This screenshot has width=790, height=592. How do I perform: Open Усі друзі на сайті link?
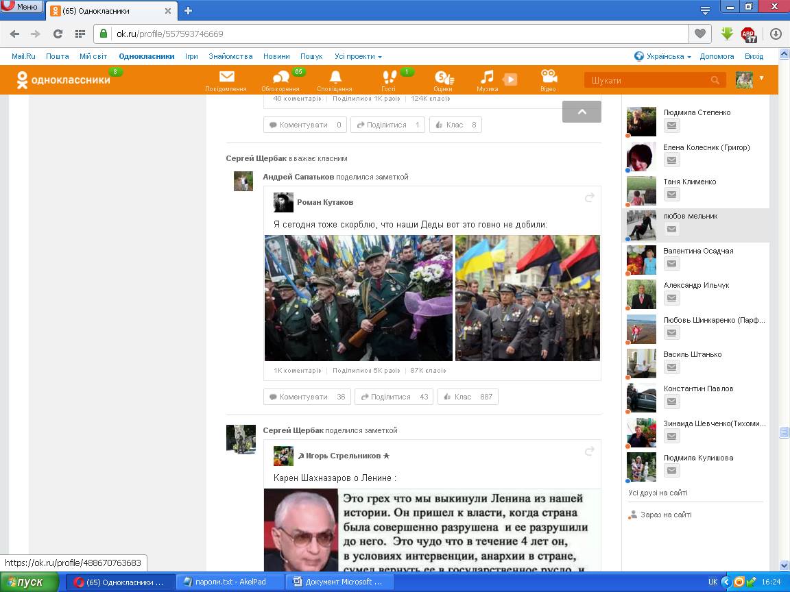[658, 493]
